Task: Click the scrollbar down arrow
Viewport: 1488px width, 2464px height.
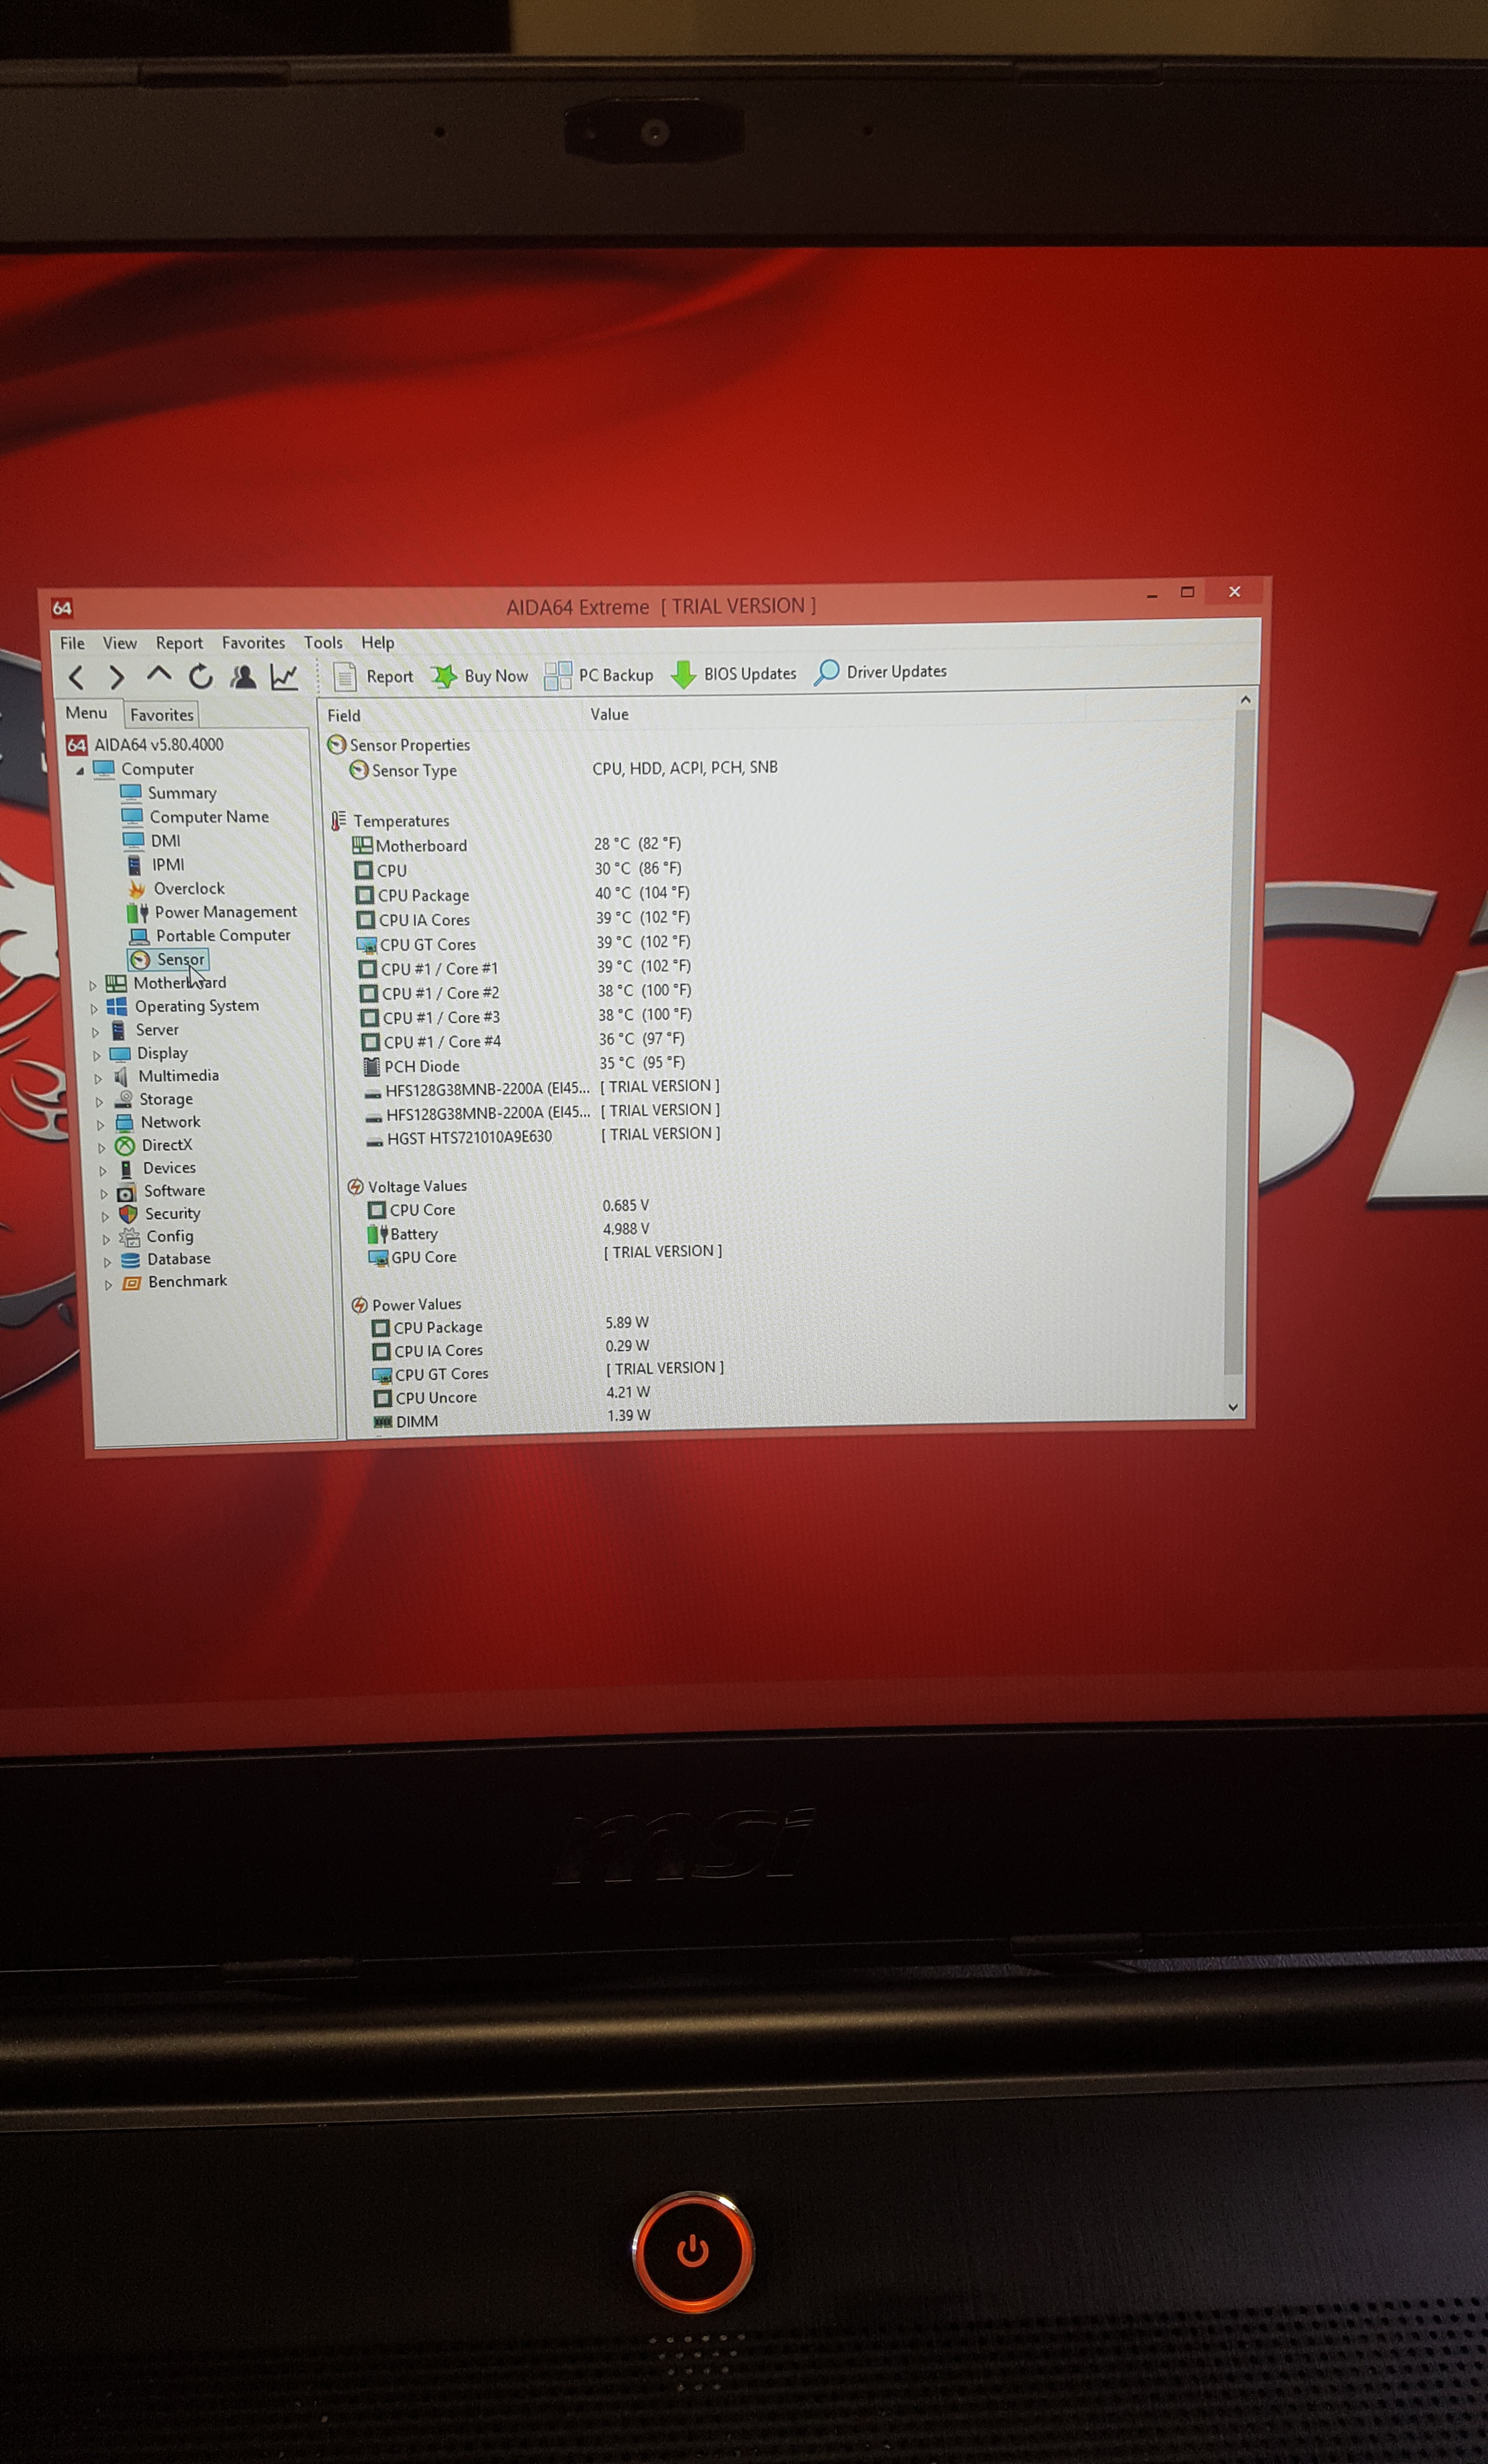Action: tap(1233, 1407)
